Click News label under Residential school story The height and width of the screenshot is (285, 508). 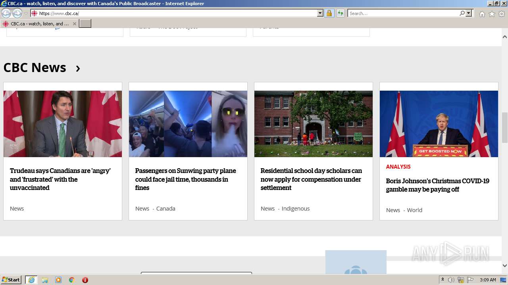pyautogui.click(x=267, y=209)
